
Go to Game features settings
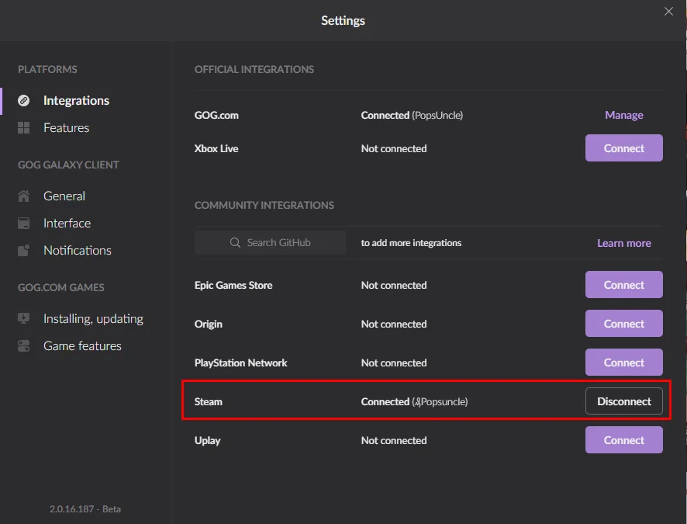pyautogui.click(x=82, y=346)
